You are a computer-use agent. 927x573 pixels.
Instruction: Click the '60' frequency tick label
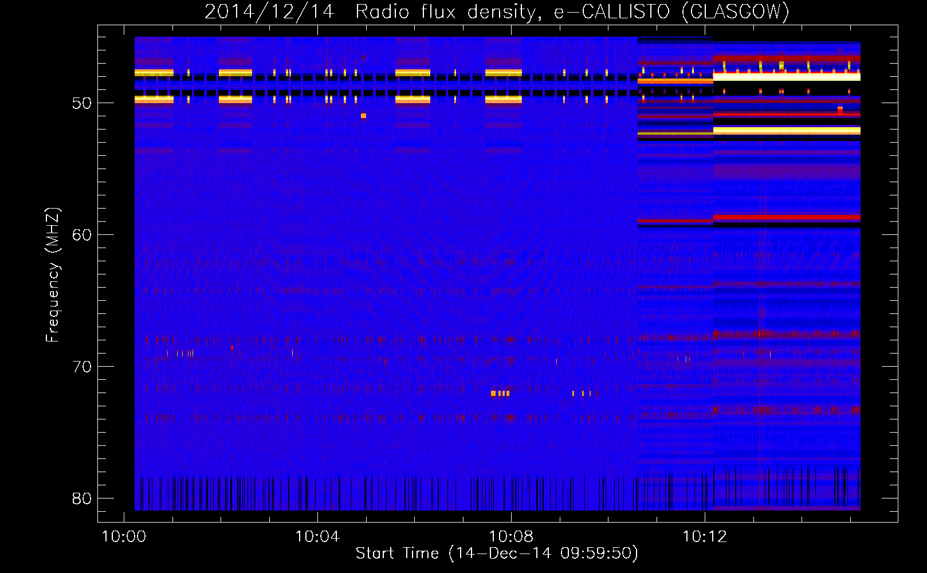[82, 236]
